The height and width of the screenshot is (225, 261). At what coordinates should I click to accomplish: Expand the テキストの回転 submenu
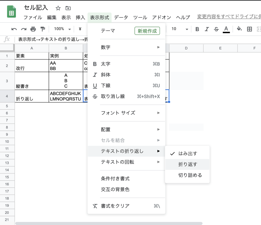(126, 162)
